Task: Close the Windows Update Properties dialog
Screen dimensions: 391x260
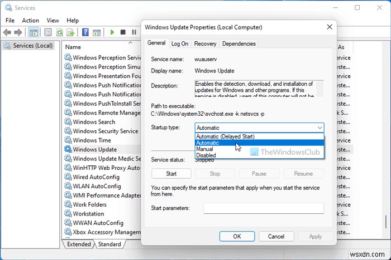Action: (330, 27)
